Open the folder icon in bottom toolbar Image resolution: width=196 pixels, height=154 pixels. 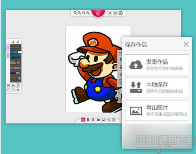(x=98, y=119)
